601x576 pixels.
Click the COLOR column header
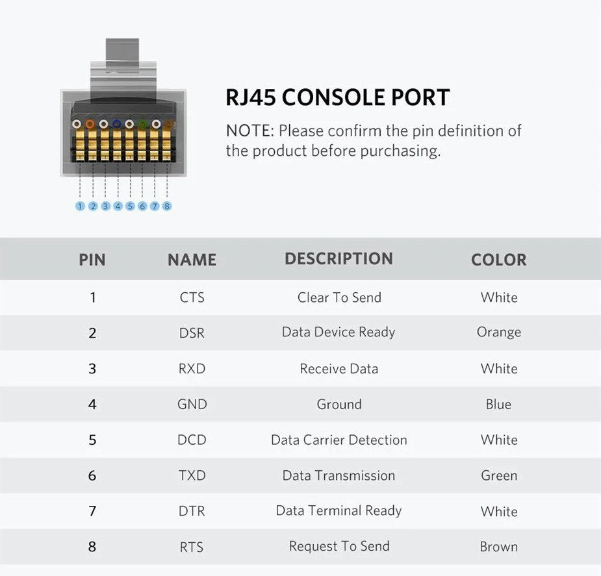pyautogui.click(x=498, y=260)
